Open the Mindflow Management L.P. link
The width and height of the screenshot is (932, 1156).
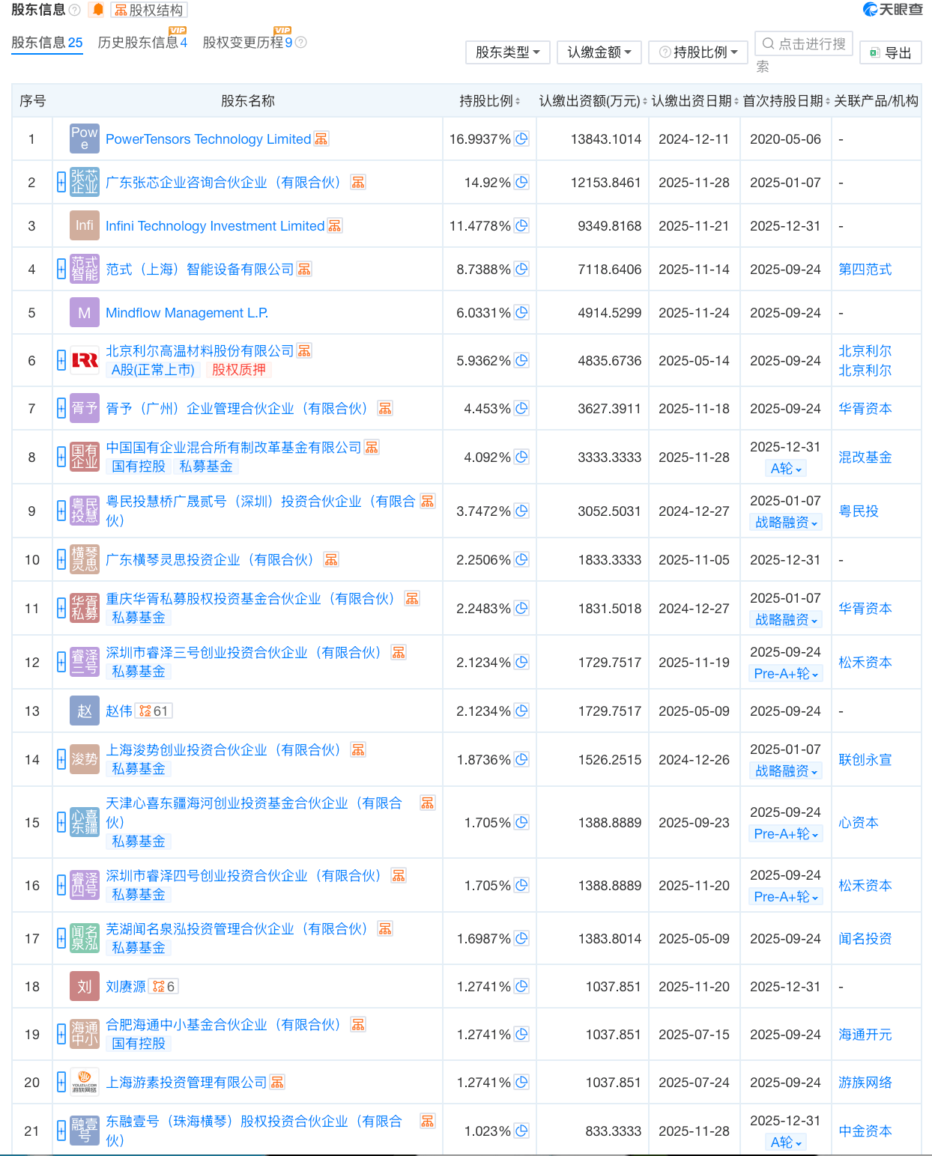(187, 313)
